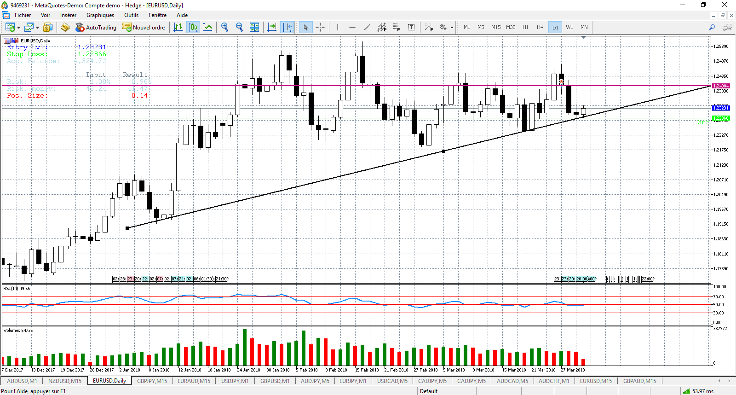The image size is (736, 395).
Task: Select the equidistant channel tool
Action: (382, 27)
